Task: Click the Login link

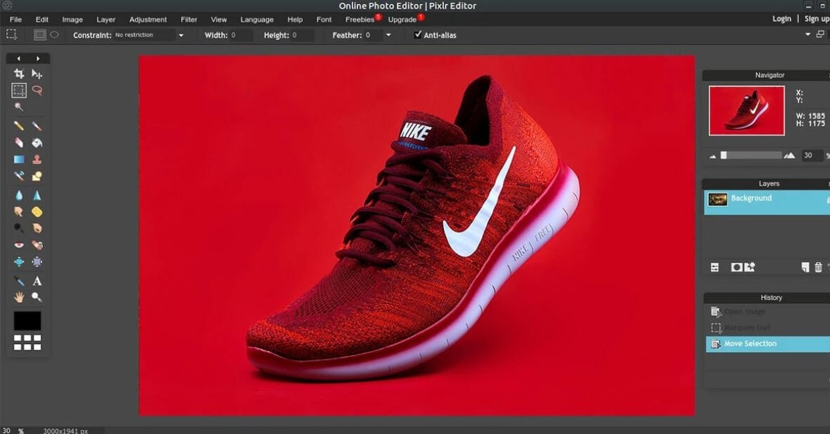Action: pos(782,19)
